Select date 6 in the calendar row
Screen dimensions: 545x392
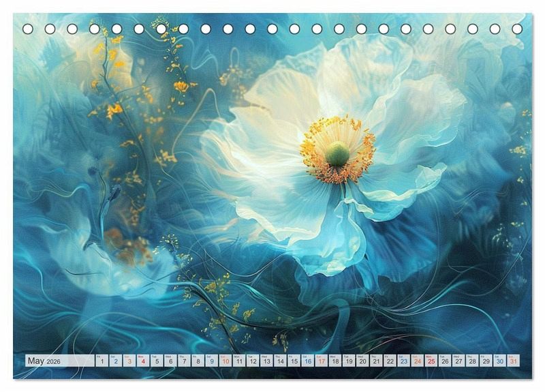click(x=171, y=361)
